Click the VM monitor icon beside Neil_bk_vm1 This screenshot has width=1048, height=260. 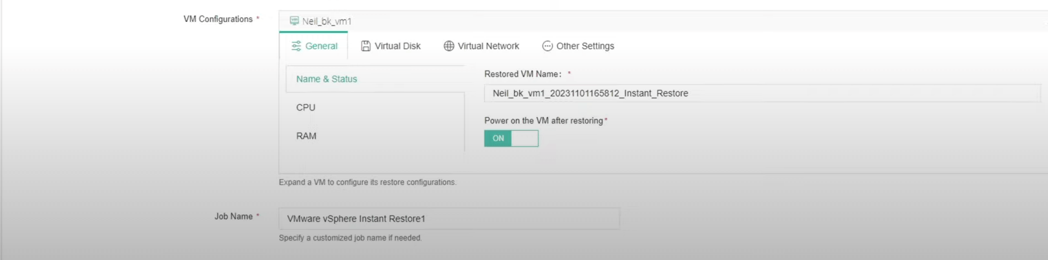pos(294,21)
